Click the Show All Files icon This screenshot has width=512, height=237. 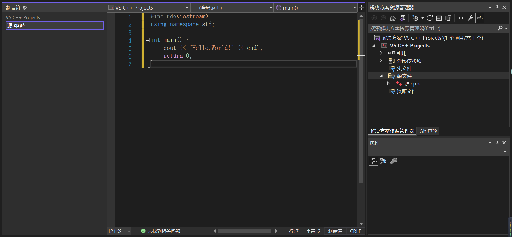click(x=448, y=18)
